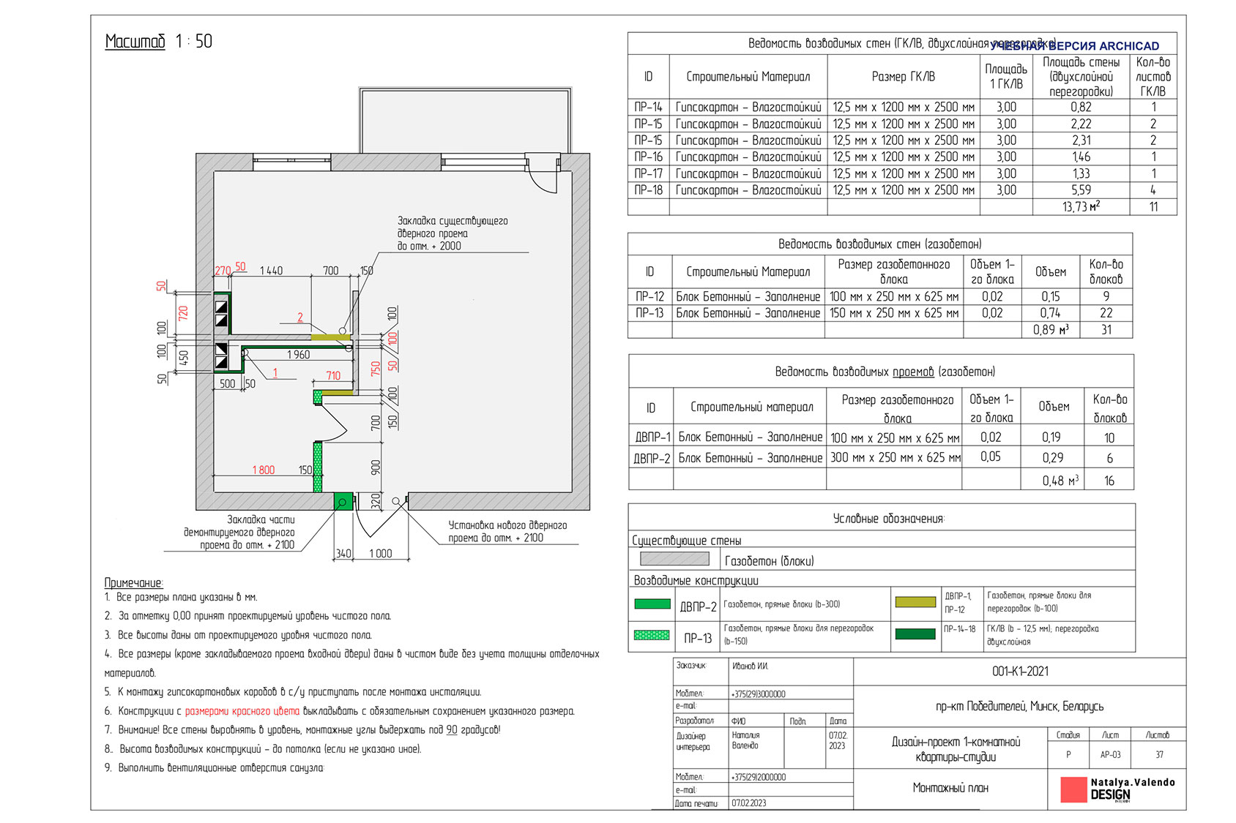Image resolution: width=1236 pixels, height=823 pixels.
Task: Click the 'Монтажный план' sheet title
Action: (950, 788)
